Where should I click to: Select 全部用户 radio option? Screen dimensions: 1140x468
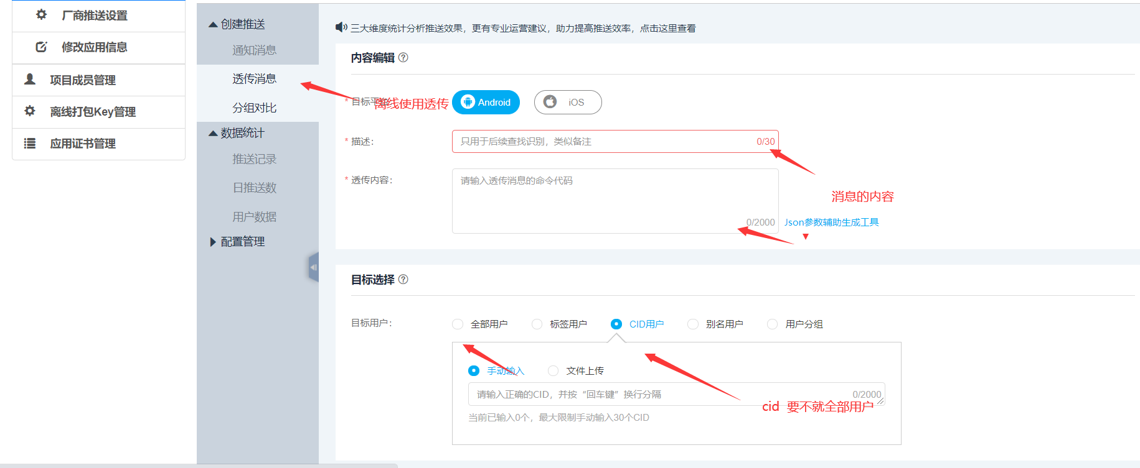458,324
